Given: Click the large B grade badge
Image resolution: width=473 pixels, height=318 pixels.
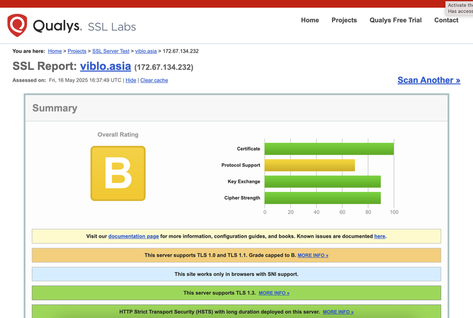Looking at the screenshot, I should tap(118, 173).
